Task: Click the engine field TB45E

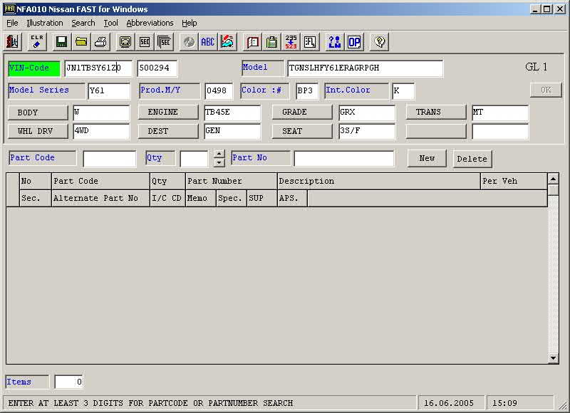Action: tap(232, 113)
